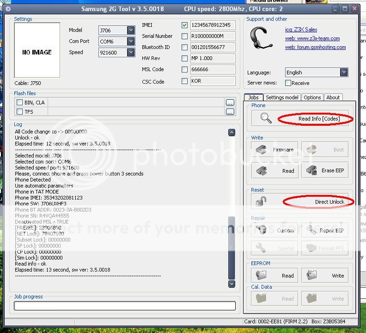
Task: Click the CSC Code field KOR
Action: click(213, 81)
